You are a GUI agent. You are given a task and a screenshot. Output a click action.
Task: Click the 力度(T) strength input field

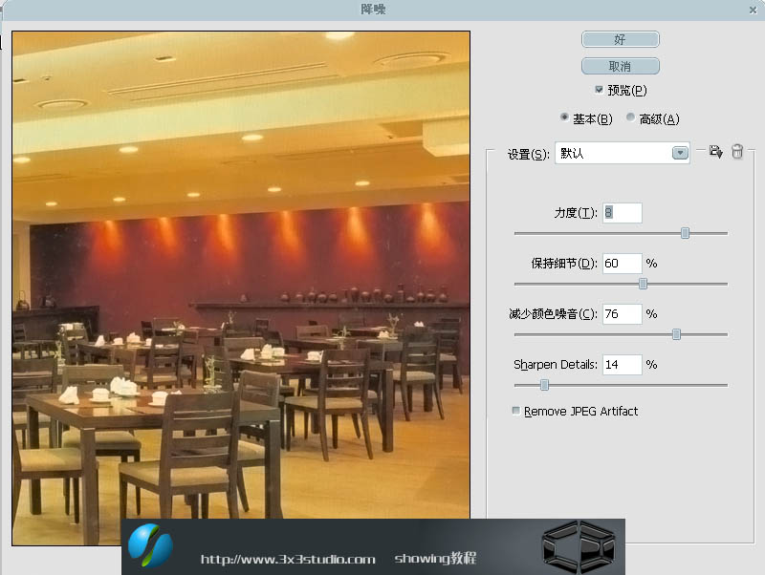pos(623,213)
